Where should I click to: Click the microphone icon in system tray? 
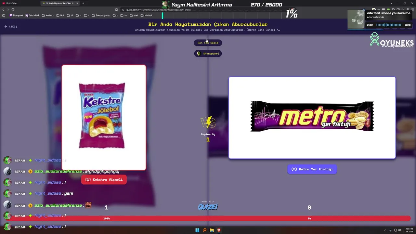(390, 230)
